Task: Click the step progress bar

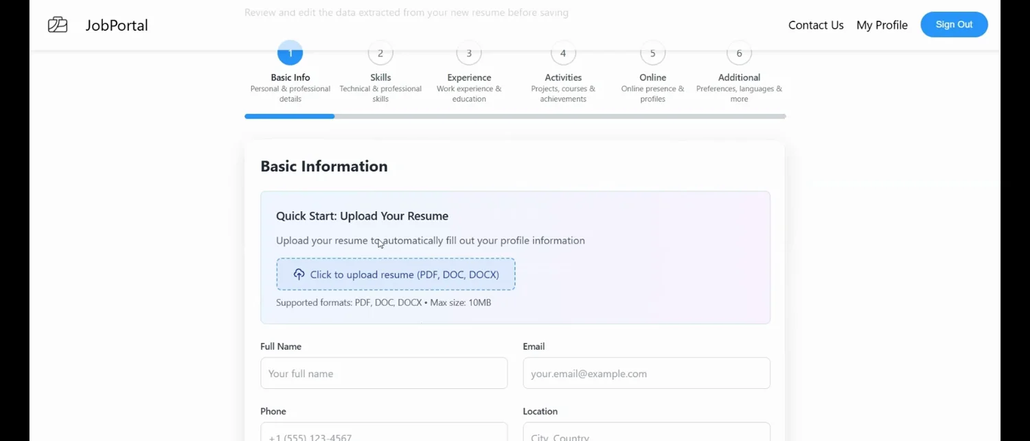Action: [515, 117]
